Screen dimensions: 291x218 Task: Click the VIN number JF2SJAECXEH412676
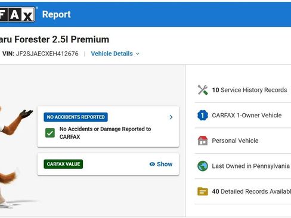point(47,54)
